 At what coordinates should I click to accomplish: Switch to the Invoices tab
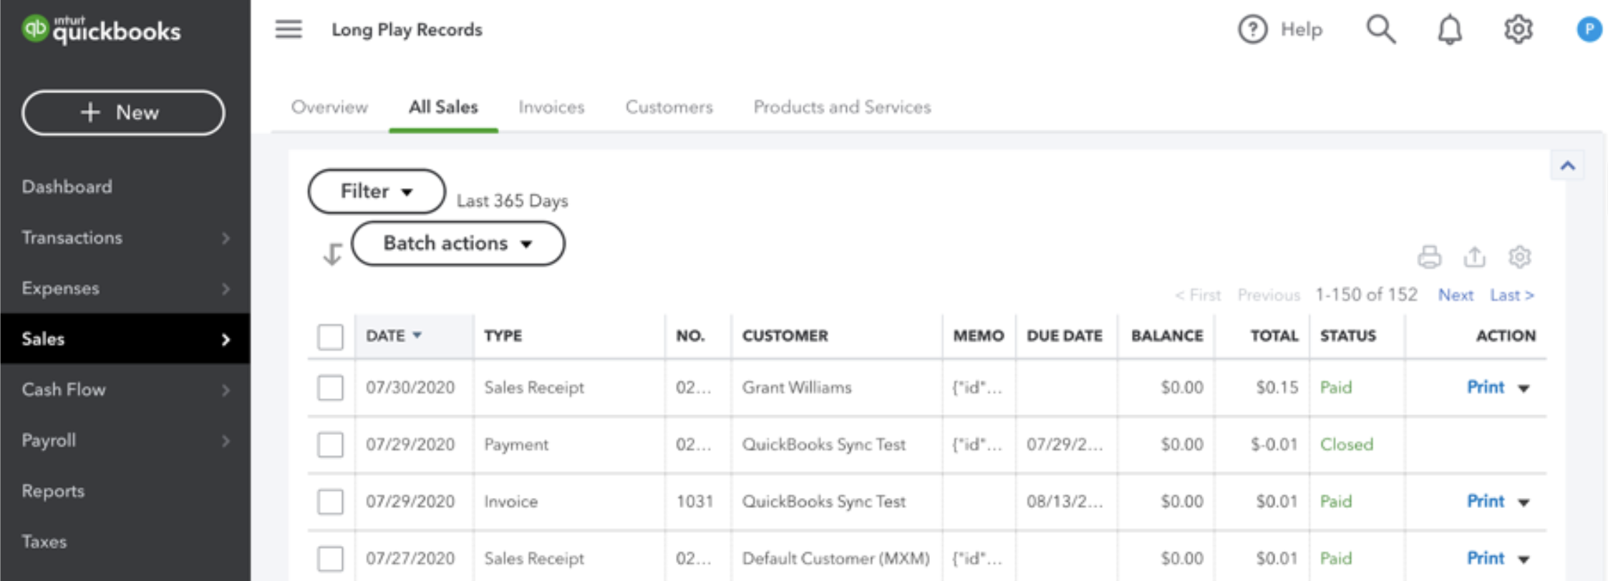click(x=551, y=107)
